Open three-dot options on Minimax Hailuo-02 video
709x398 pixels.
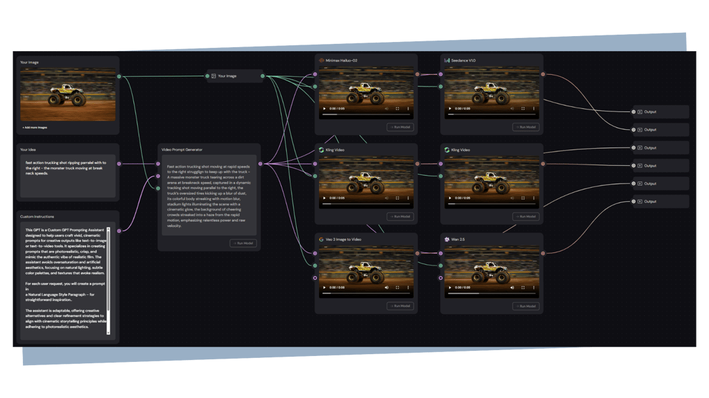(x=408, y=108)
